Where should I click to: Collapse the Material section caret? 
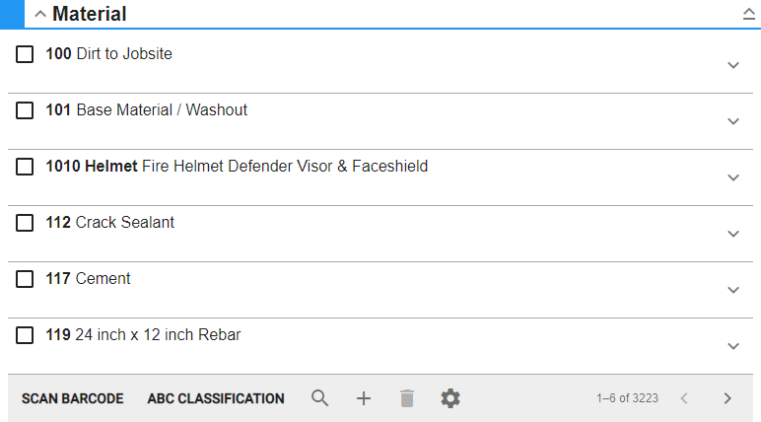[x=40, y=15]
